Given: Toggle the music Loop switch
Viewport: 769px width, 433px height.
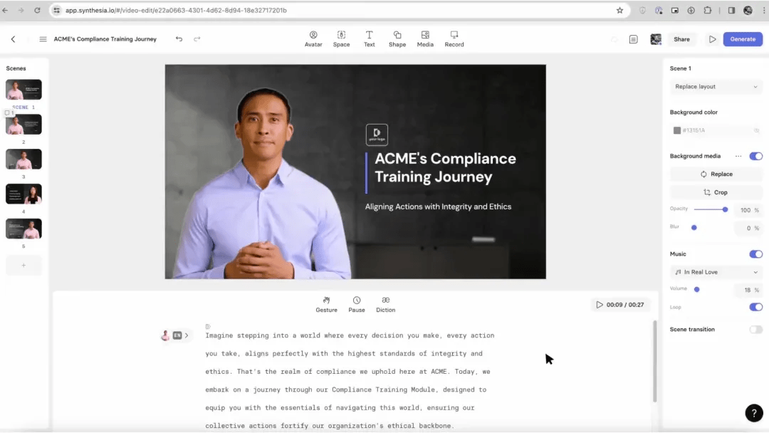Looking at the screenshot, I should click(x=755, y=307).
